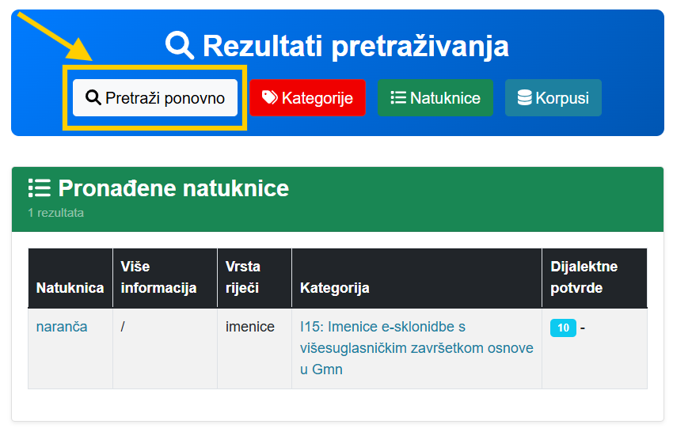The width and height of the screenshot is (673, 432).
Task: Click the search icon inside Pretraži ponovno
Action: (93, 98)
